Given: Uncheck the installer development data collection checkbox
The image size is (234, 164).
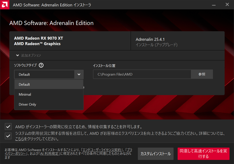Looking at the screenshot, I should click(8, 127).
